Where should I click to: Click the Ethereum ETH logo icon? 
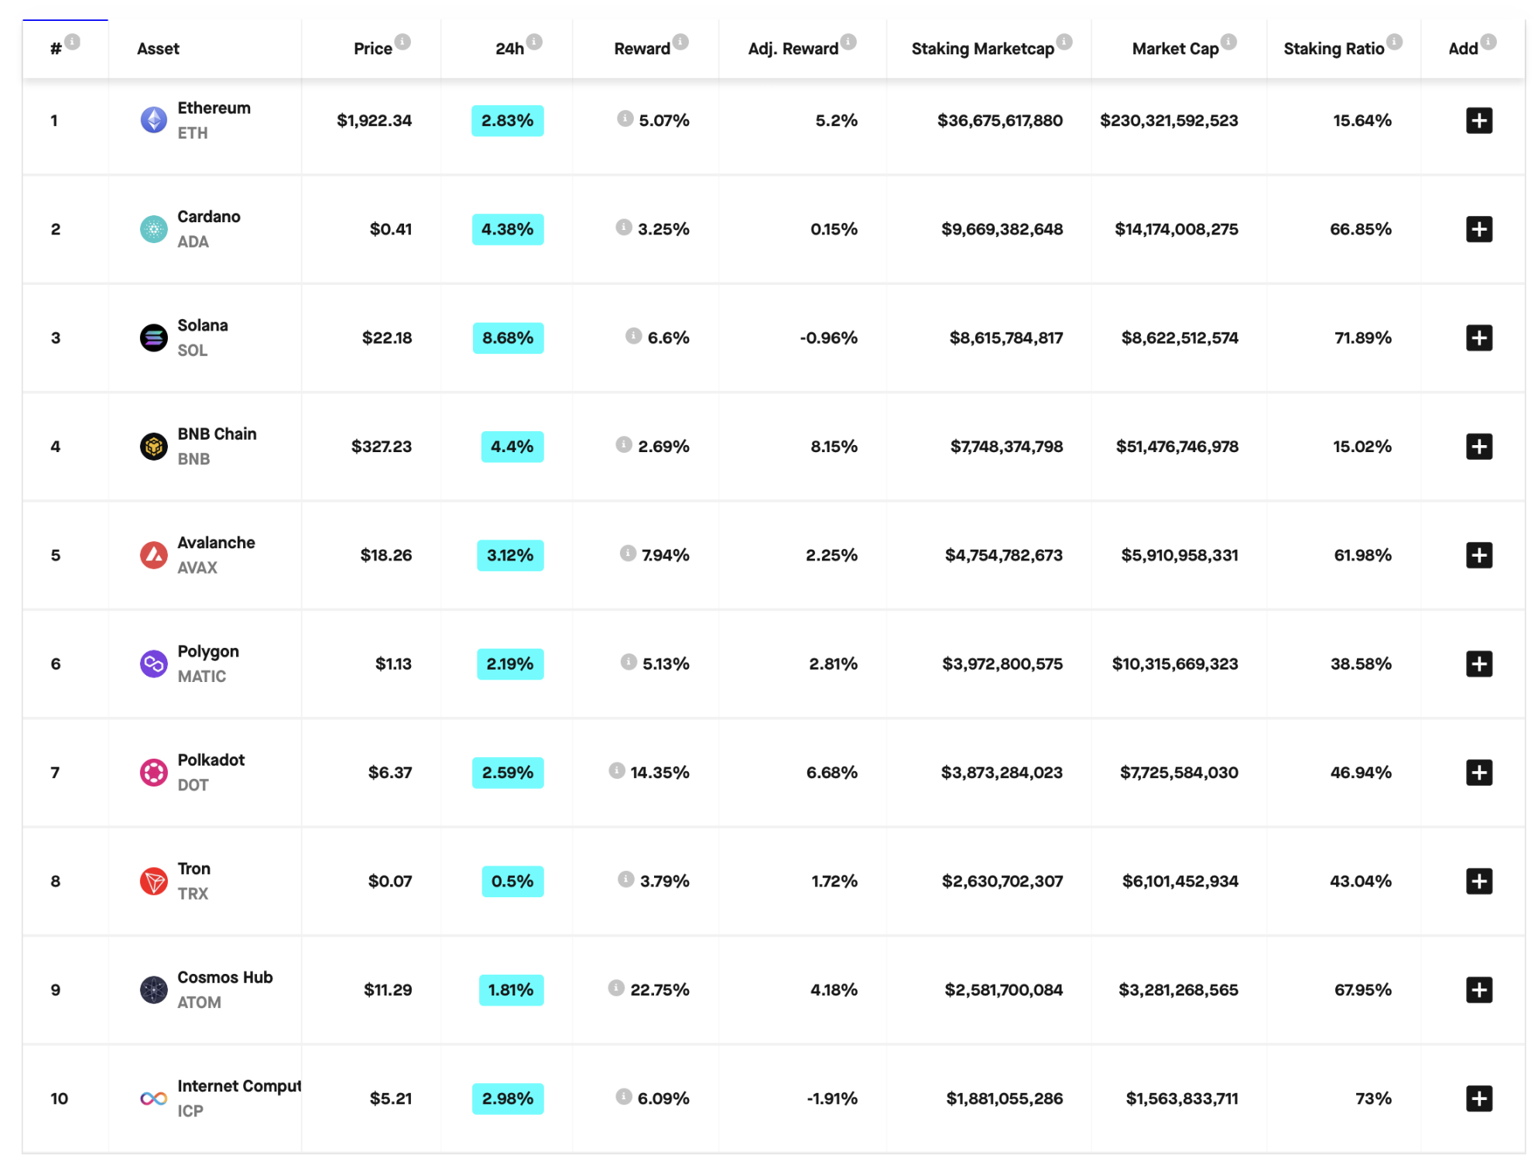pos(153,120)
